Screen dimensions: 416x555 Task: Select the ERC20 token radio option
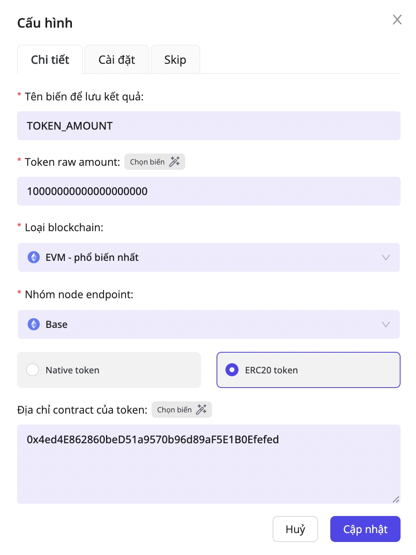coord(232,370)
